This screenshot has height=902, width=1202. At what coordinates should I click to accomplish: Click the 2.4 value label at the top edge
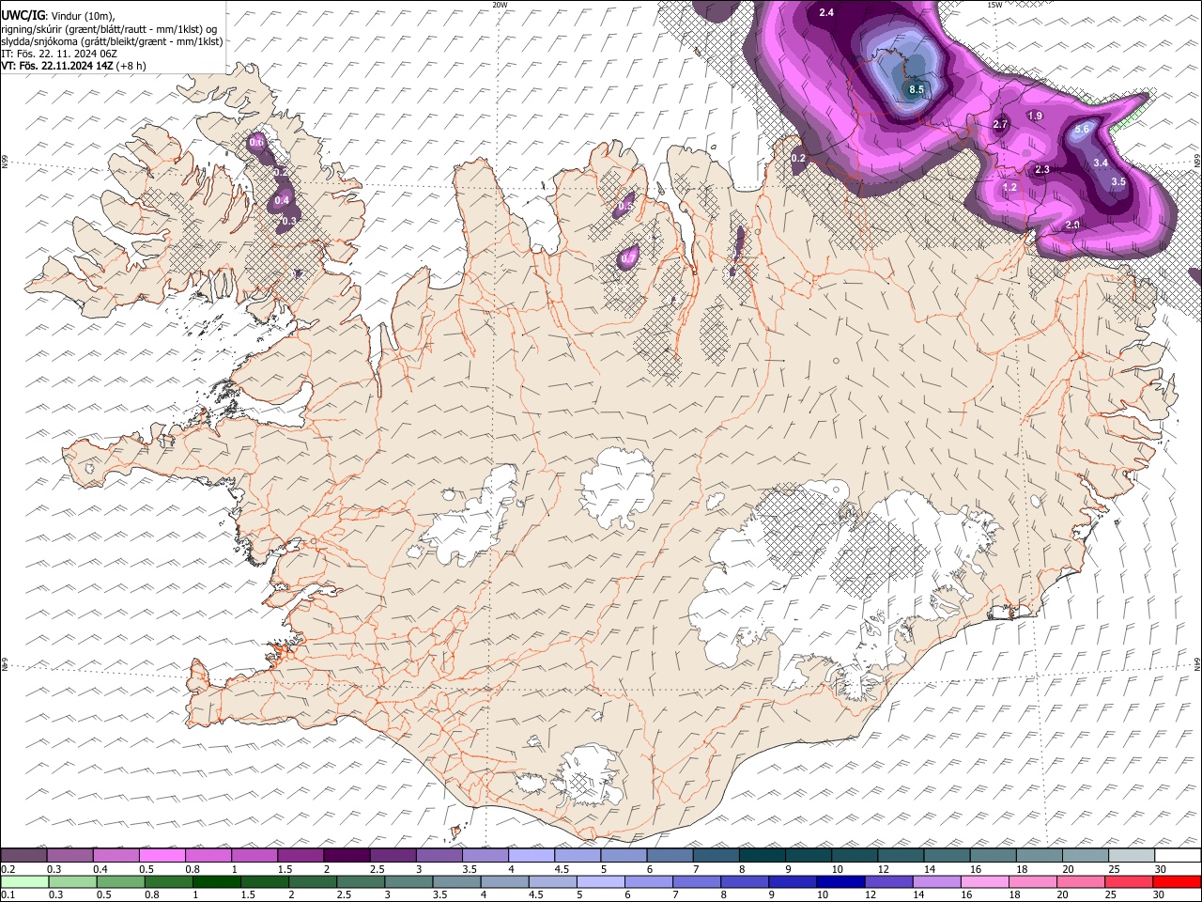tap(826, 12)
